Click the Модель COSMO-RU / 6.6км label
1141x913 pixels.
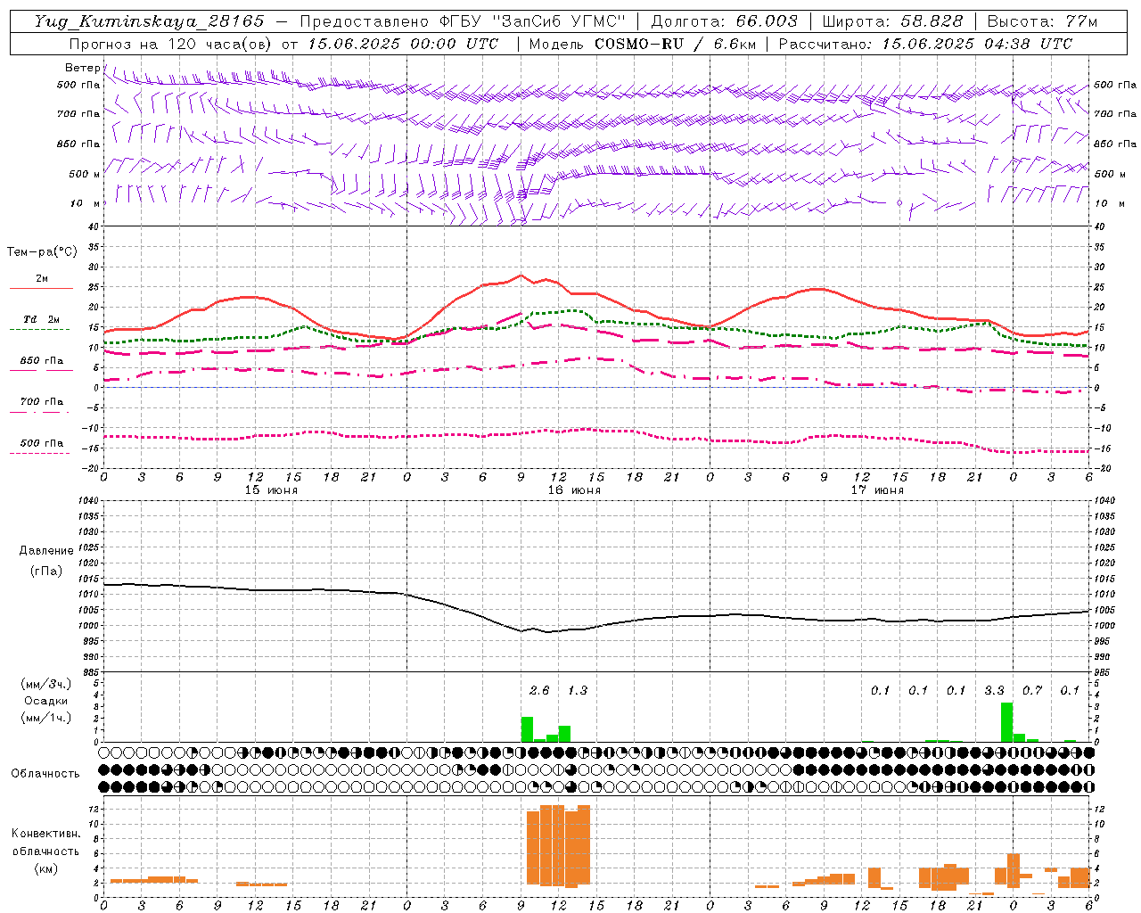pos(642,44)
